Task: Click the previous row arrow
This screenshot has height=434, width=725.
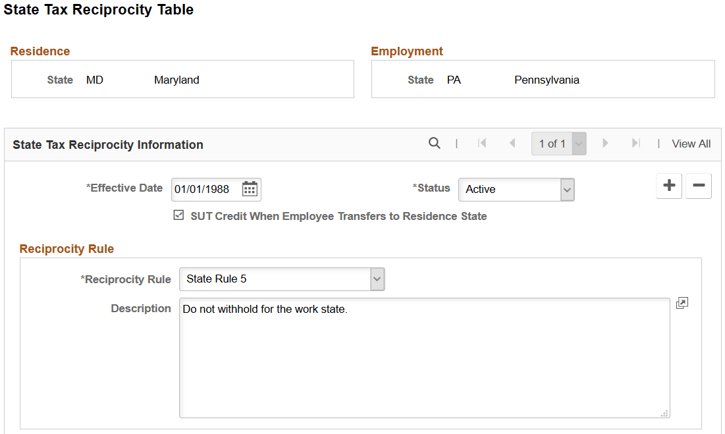Action: (x=512, y=143)
